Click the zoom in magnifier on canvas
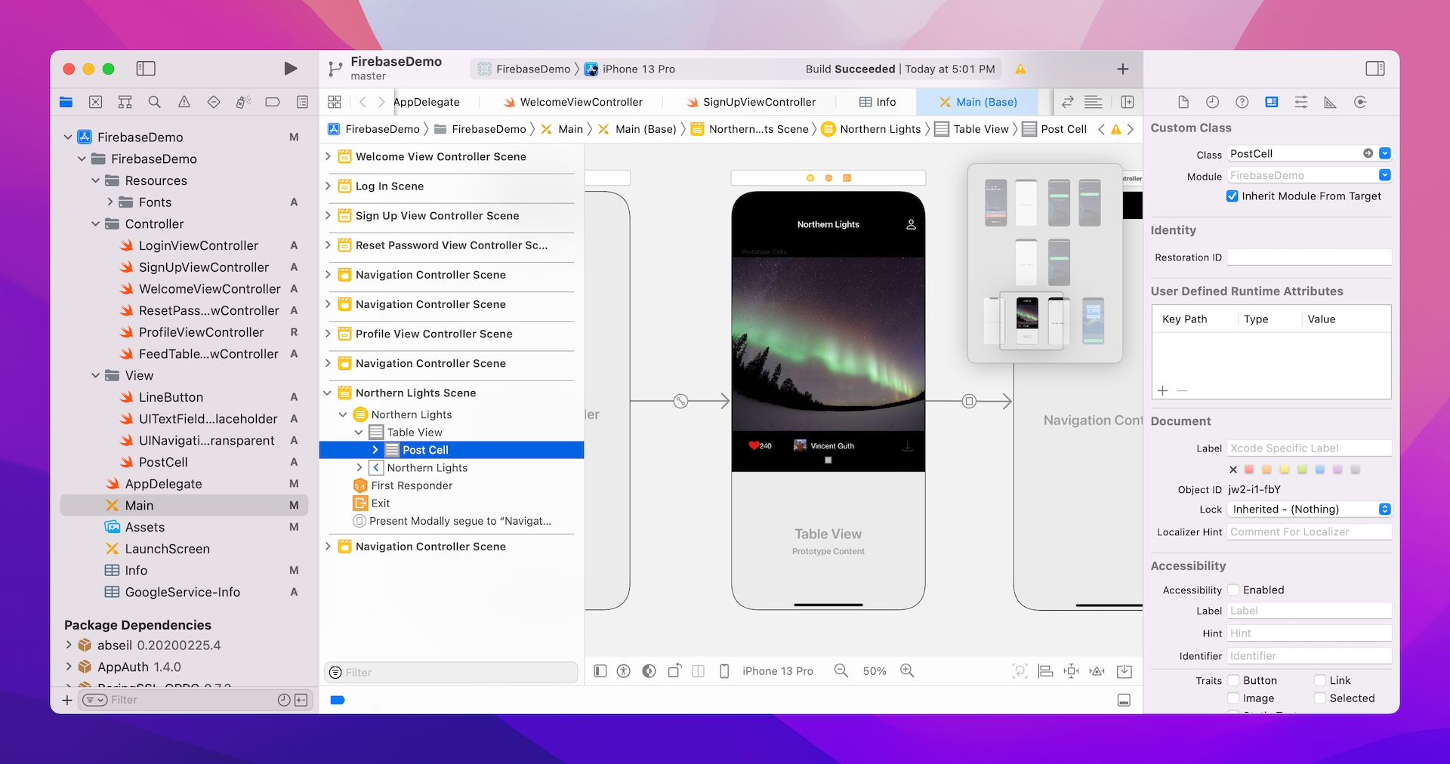The height and width of the screenshot is (764, 1450). (x=907, y=670)
